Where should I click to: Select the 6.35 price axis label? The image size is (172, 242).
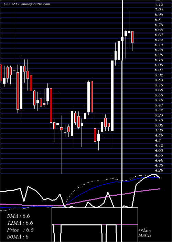159,50
